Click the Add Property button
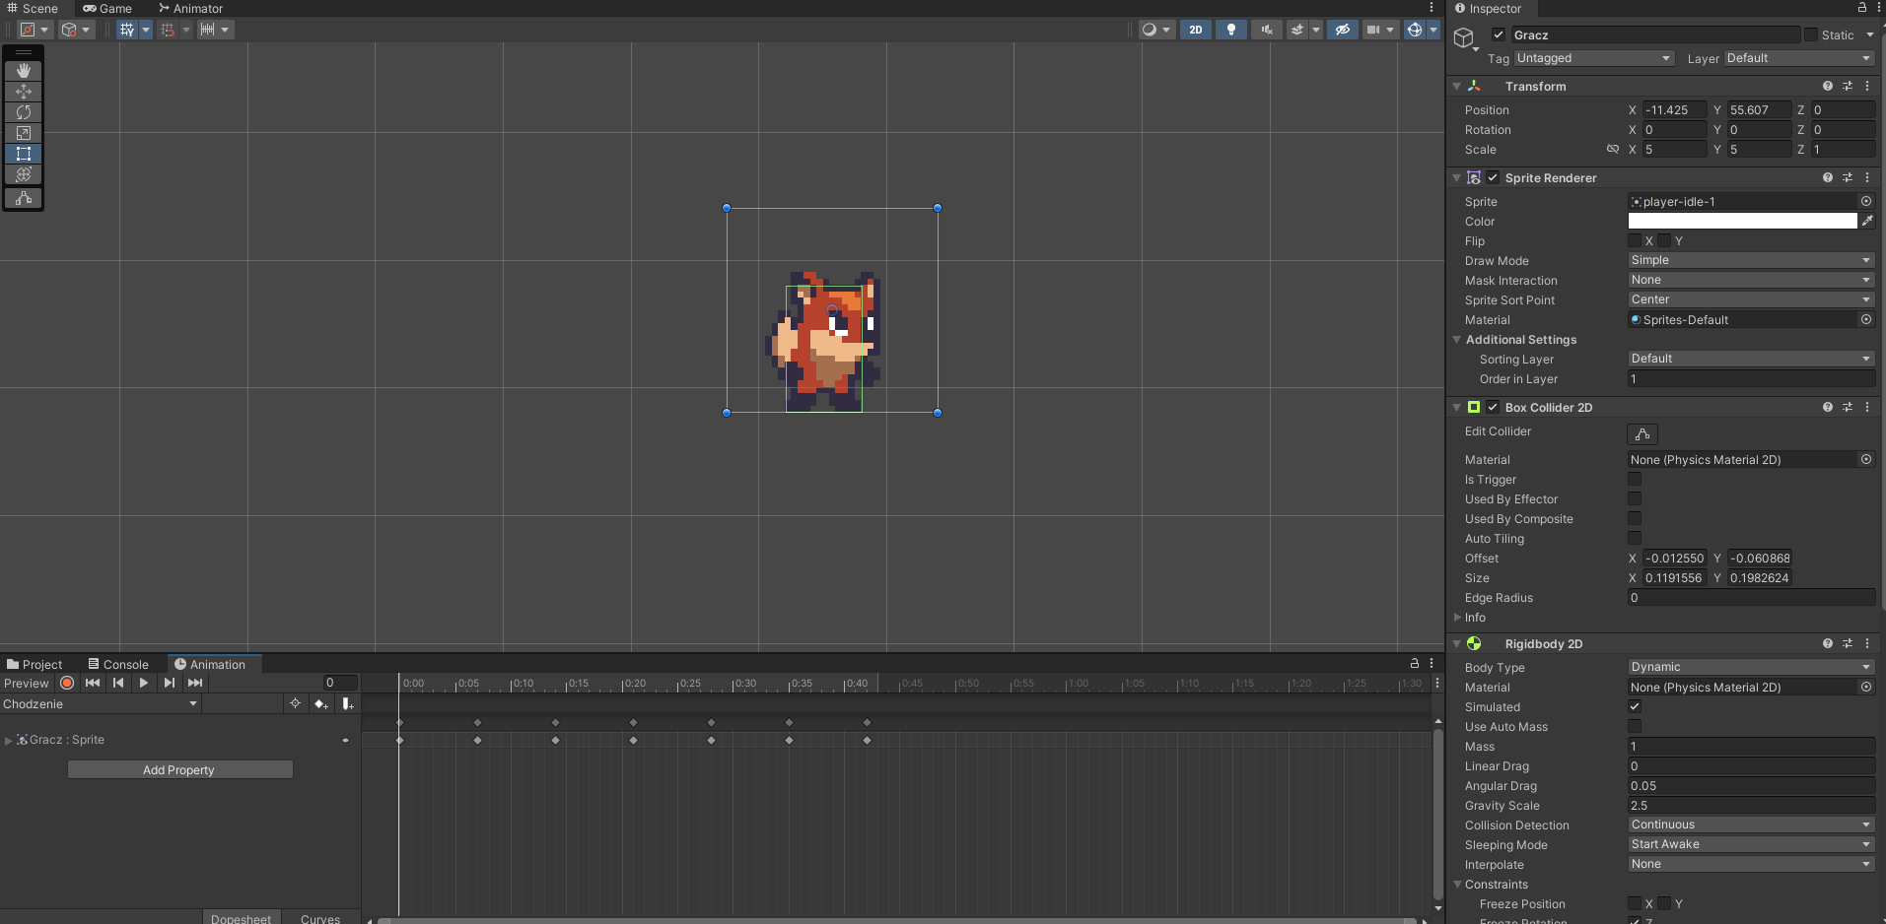1886x924 pixels. point(179,769)
